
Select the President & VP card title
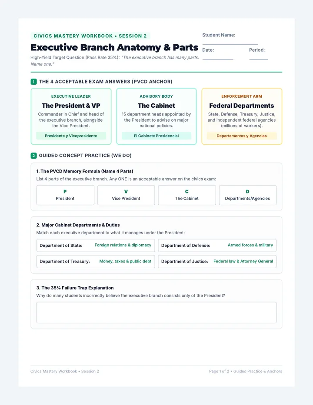click(x=71, y=106)
